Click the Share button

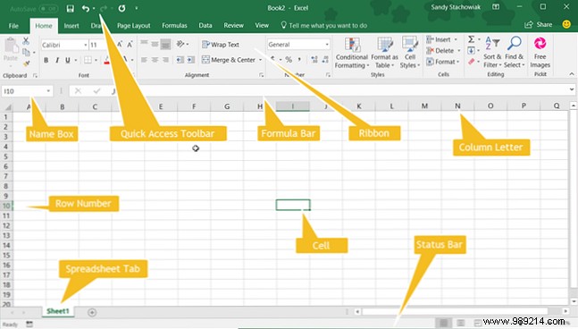[538, 25]
